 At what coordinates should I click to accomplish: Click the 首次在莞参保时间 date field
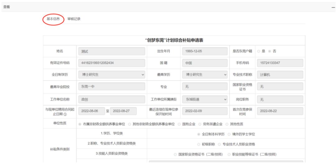click(x=280, y=111)
